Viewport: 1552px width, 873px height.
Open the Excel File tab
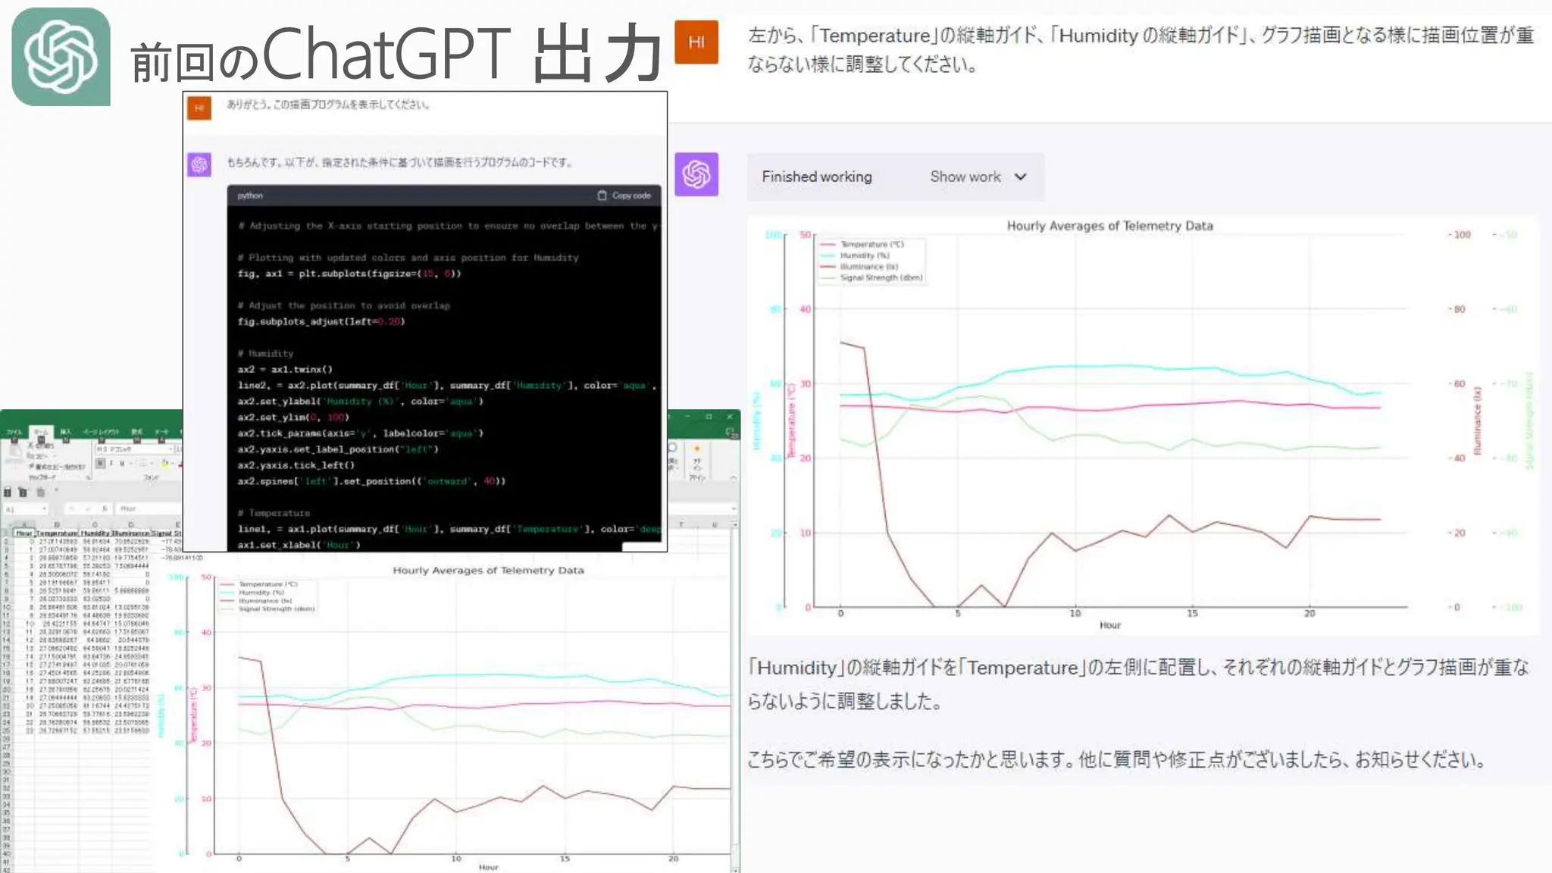tap(14, 432)
